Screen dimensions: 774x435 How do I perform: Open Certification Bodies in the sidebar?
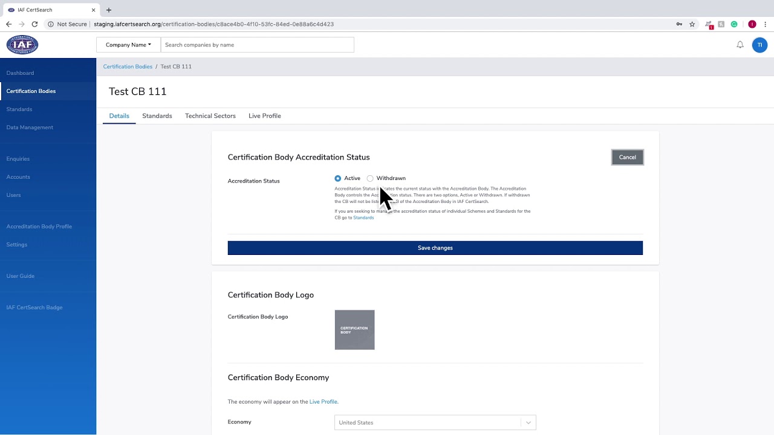tap(31, 91)
